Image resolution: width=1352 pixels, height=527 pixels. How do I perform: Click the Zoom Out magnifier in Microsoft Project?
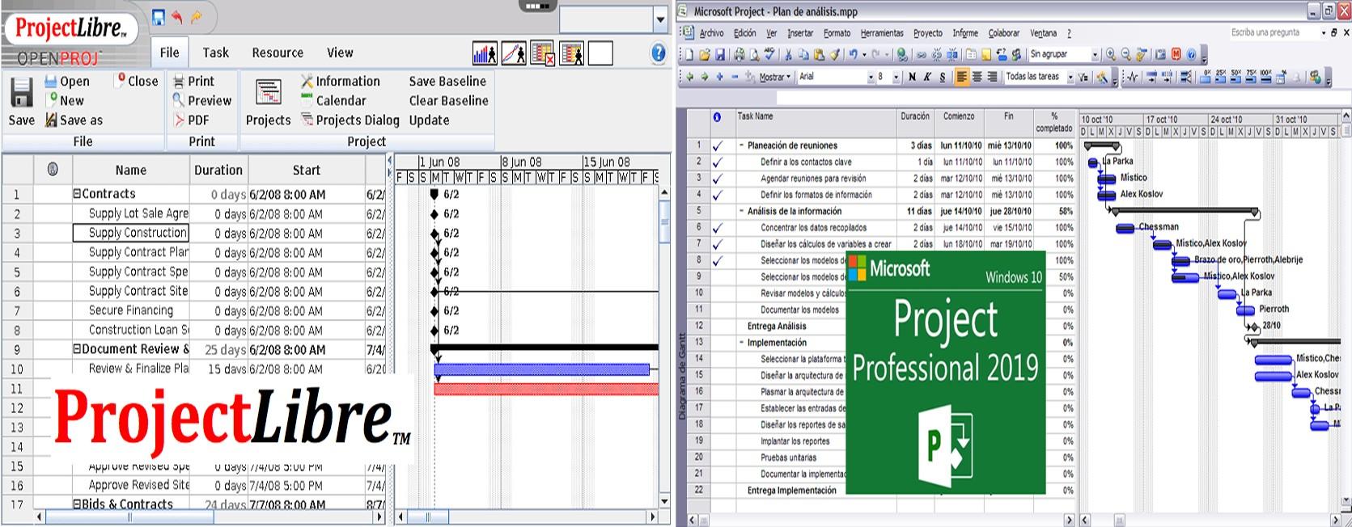1126,54
